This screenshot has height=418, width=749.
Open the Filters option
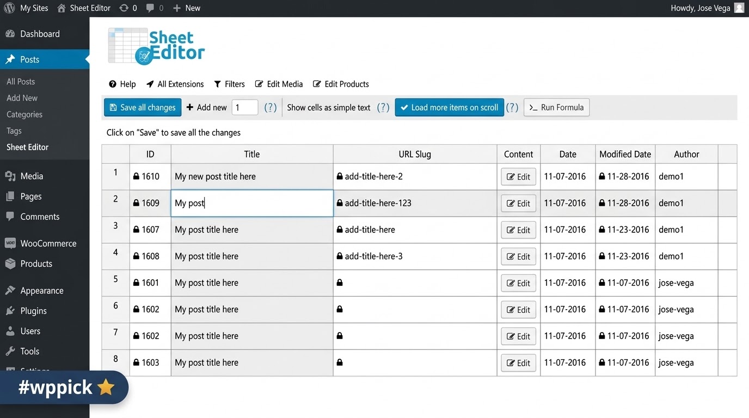coord(229,84)
